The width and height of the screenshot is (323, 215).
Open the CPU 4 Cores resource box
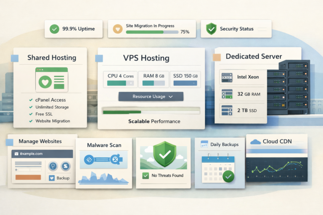[120, 79]
